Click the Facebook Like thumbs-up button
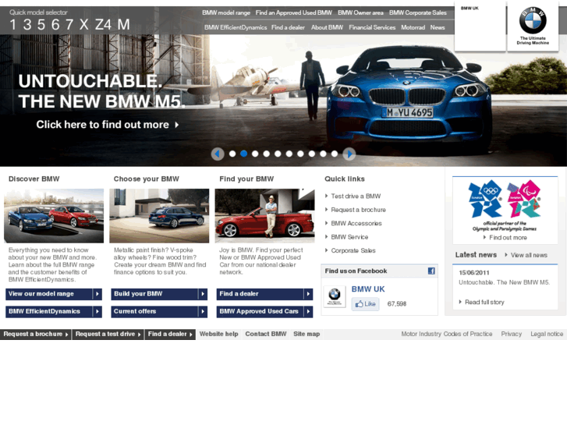Screen dimensions: 567x425 click(x=365, y=304)
